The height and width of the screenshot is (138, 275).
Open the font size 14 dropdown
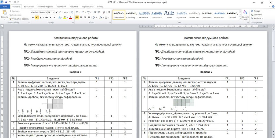[x=51, y=12]
